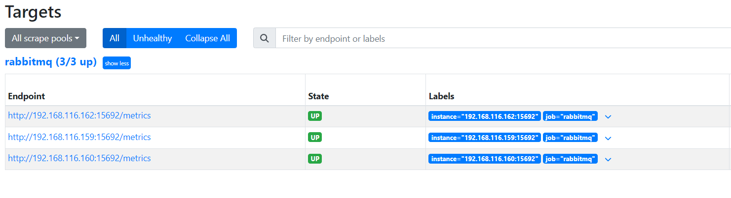The width and height of the screenshot is (731, 198).
Task: Toggle Collapse All pools
Action: point(208,38)
